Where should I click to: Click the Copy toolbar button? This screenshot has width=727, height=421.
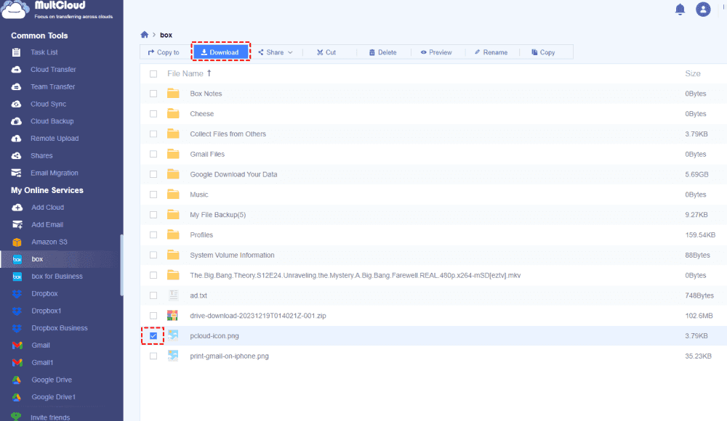543,52
